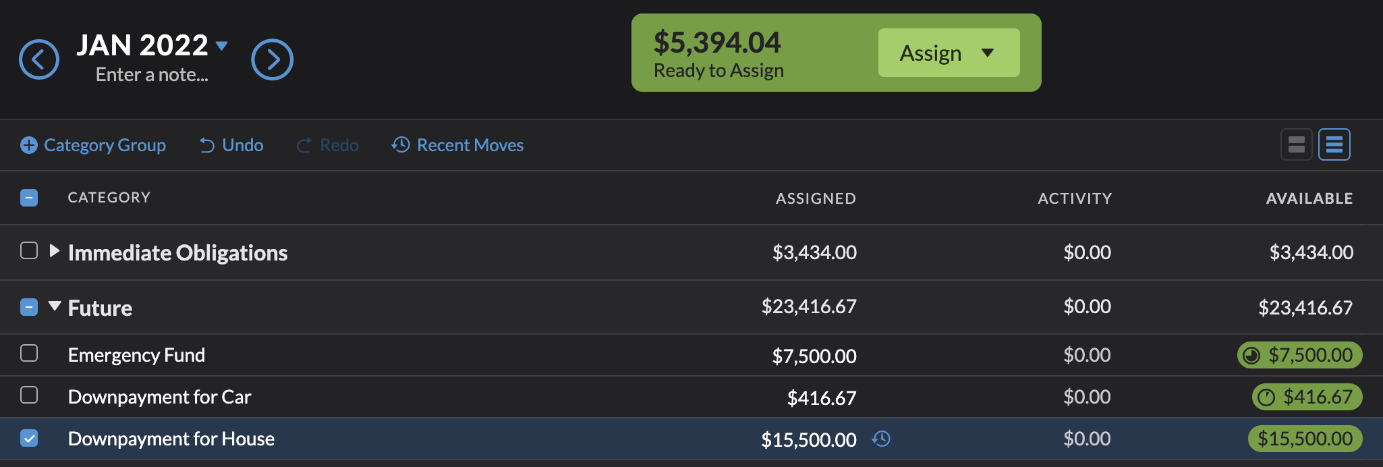
Task: Collapse the Future category group
Action: tap(55, 307)
